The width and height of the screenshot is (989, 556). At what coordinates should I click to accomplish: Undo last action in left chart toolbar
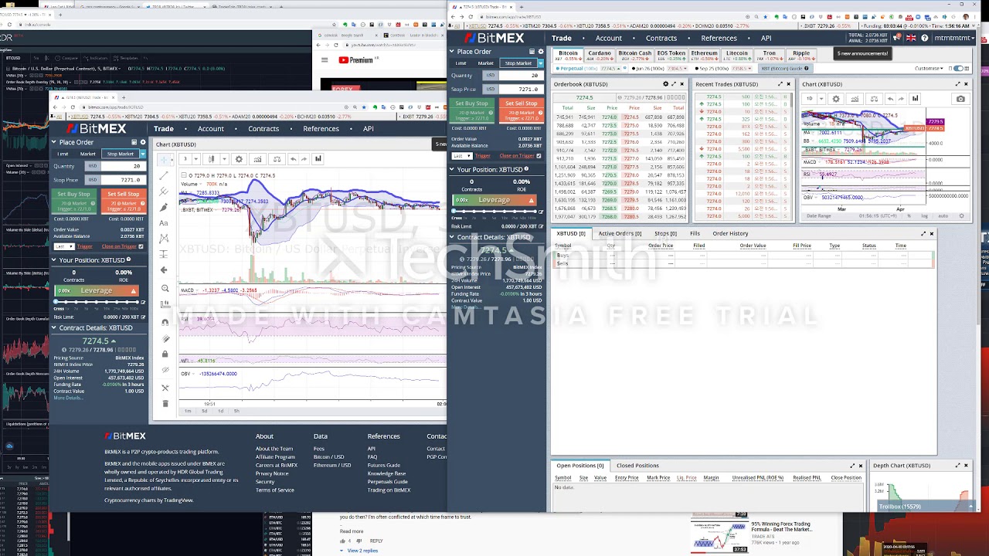click(x=293, y=159)
